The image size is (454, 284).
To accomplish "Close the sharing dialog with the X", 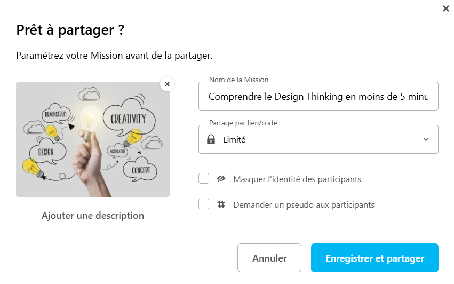I will click(445, 9).
